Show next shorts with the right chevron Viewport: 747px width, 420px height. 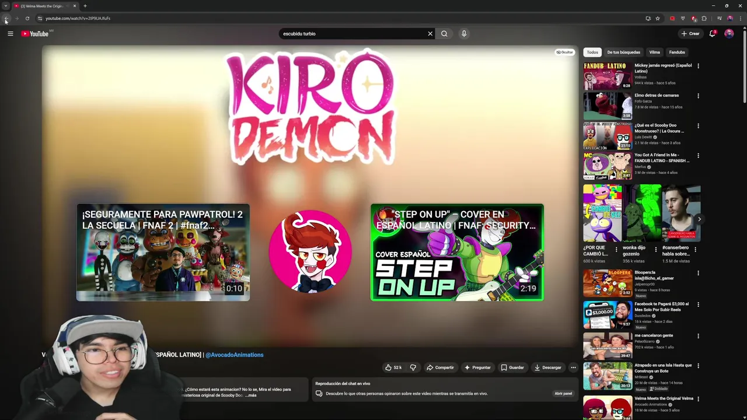coord(699,219)
